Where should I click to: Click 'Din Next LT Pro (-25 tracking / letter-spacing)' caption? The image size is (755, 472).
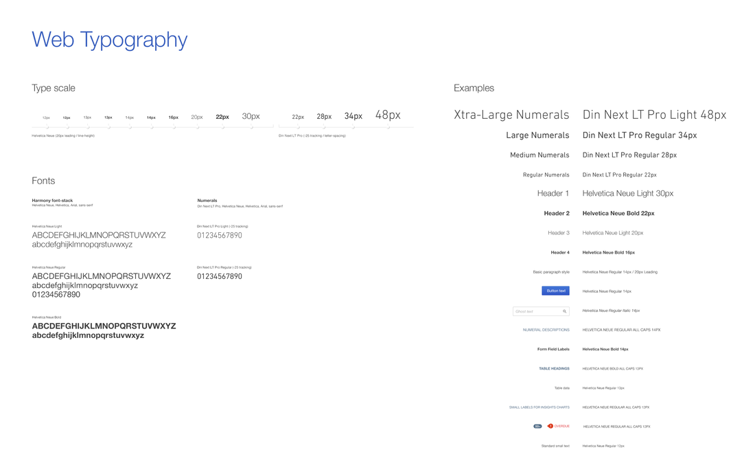pos(312,135)
